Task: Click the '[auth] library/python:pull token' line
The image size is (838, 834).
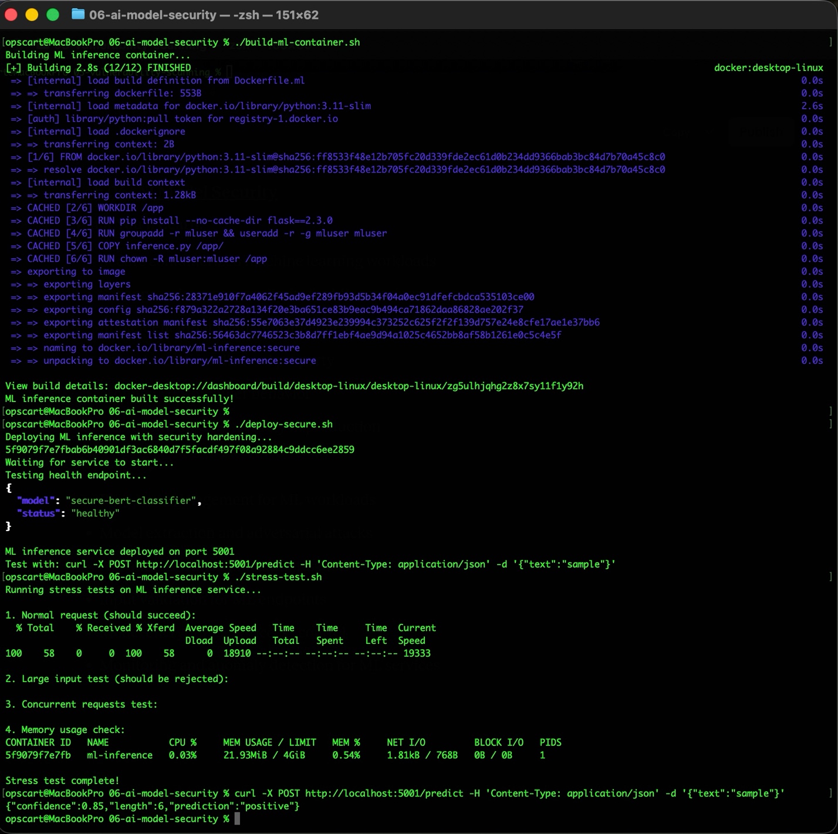Action: pos(174,119)
